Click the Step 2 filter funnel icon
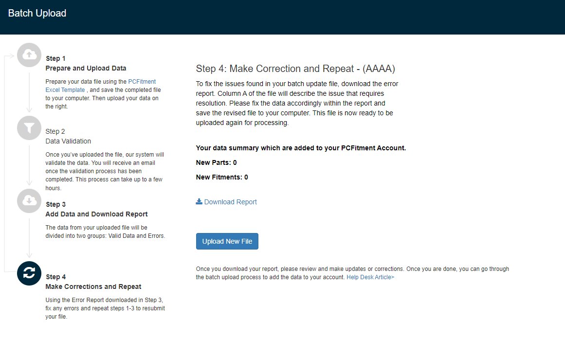565x340 pixels. 29,128
